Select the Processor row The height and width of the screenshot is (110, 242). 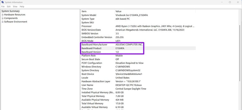138,26
